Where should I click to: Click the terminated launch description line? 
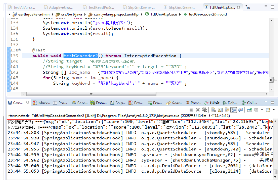click(118, 116)
